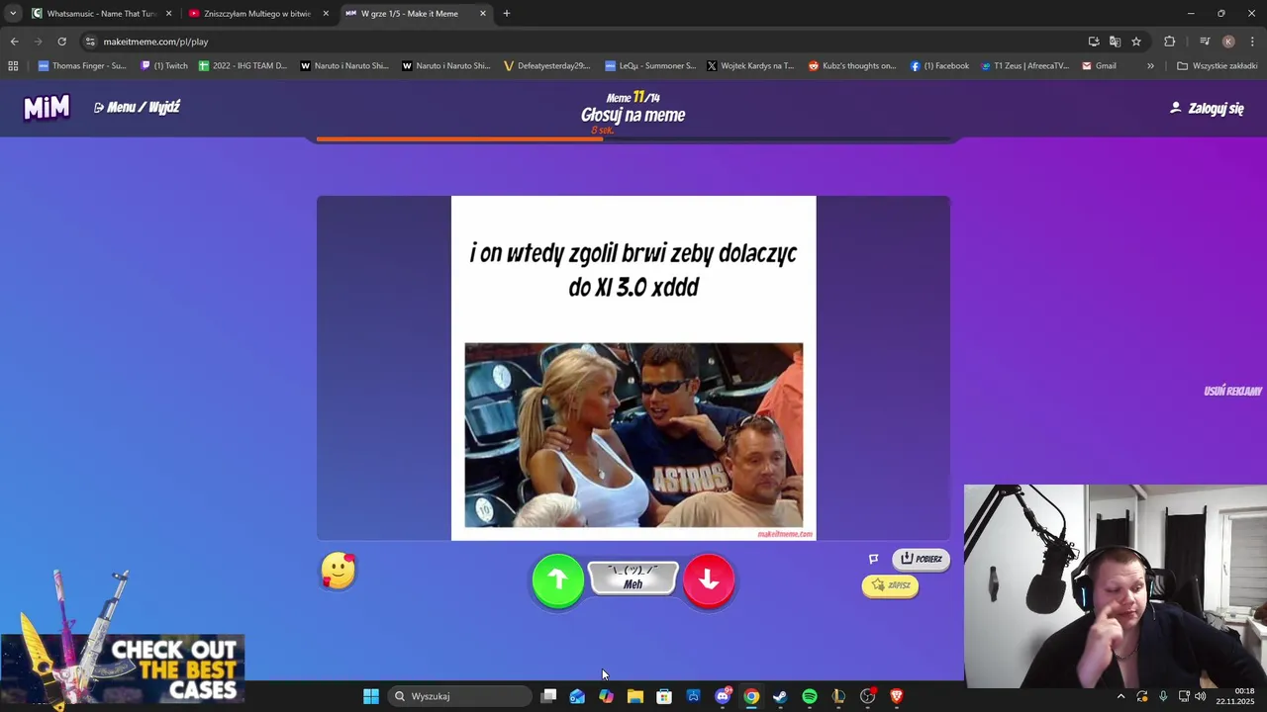Open media controls icon in toolbar
The width and height of the screenshot is (1267, 712).
click(1205, 42)
